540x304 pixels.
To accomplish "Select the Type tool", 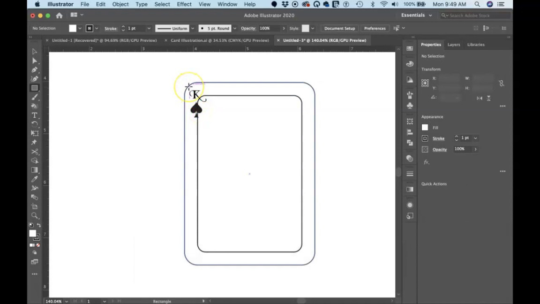I will coord(34,115).
